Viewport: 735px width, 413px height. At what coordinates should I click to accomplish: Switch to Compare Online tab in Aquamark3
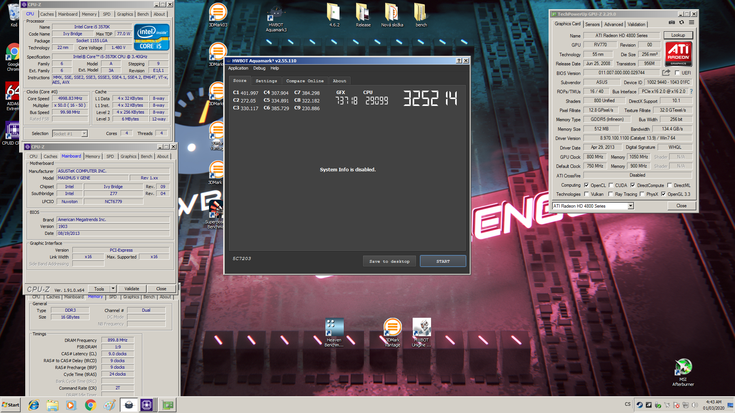click(305, 81)
